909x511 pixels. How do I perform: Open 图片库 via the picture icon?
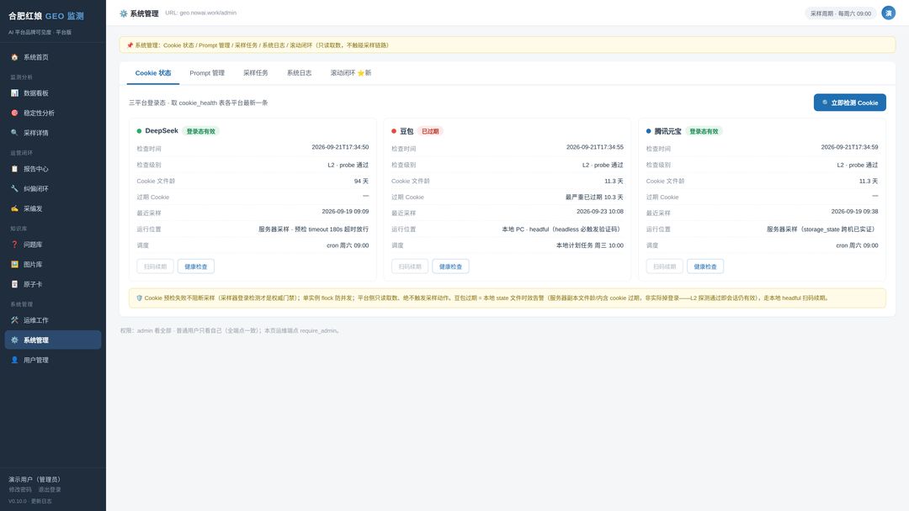14,265
